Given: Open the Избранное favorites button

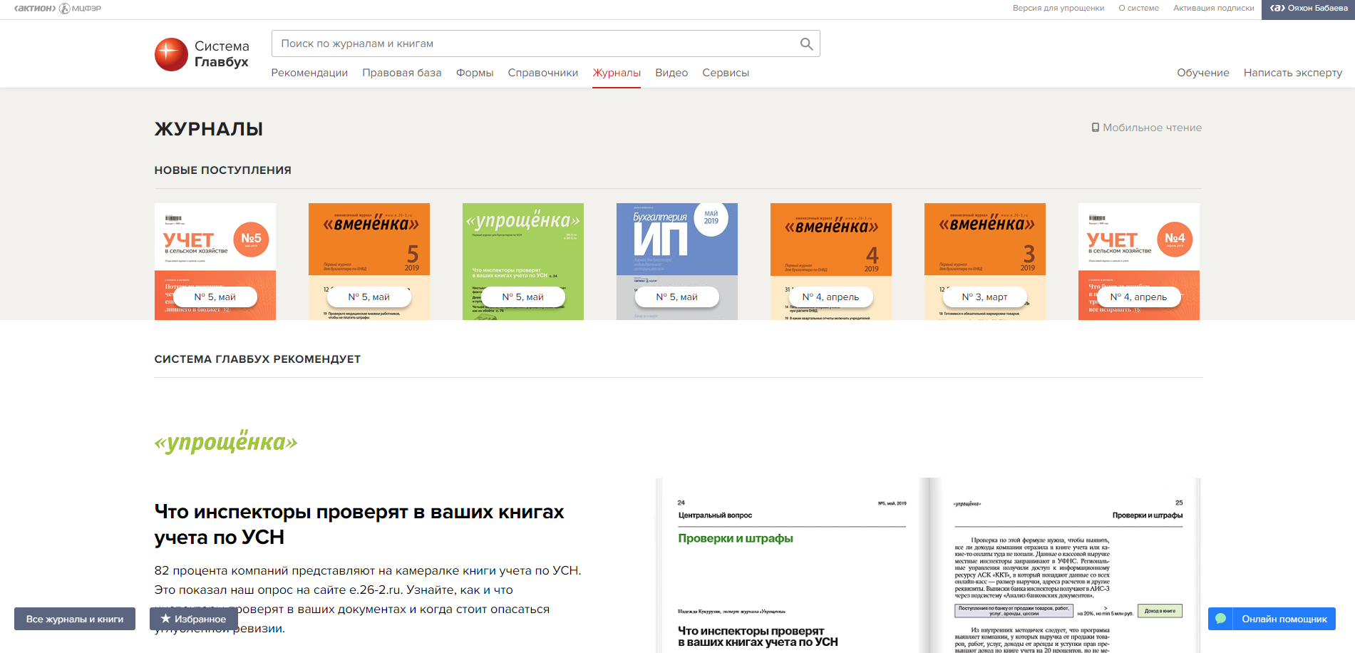Looking at the screenshot, I should pyautogui.click(x=193, y=619).
